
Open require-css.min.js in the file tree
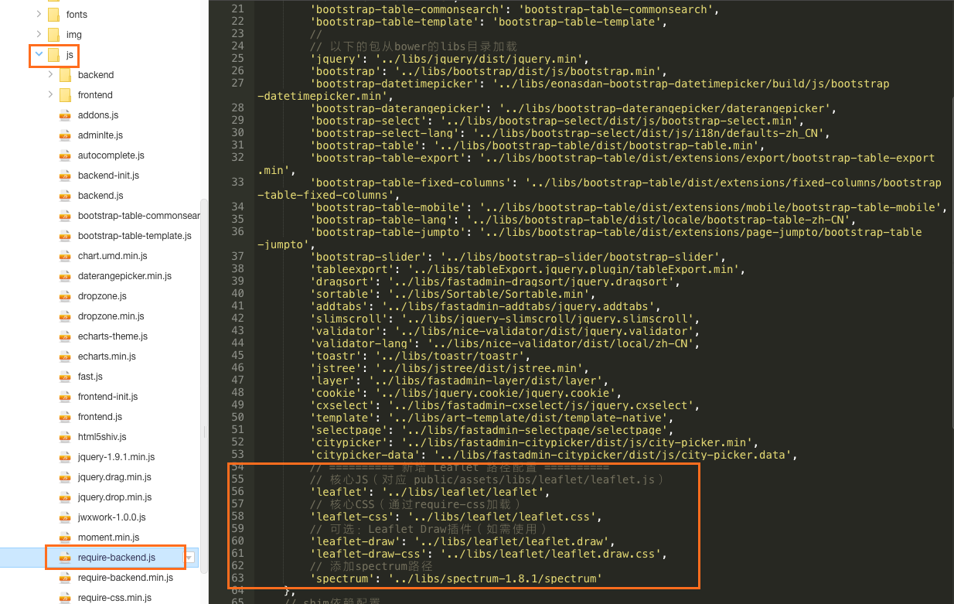114,598
